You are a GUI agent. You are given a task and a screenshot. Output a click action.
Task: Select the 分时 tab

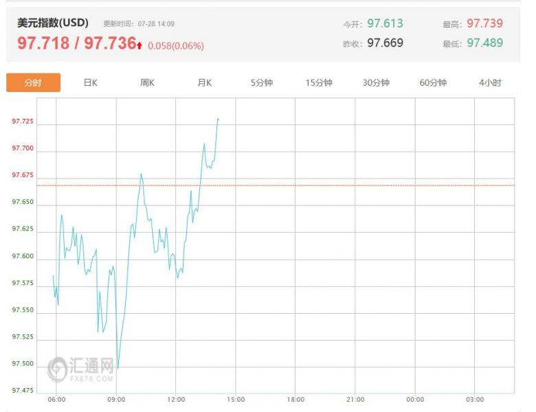pos(33,83)
